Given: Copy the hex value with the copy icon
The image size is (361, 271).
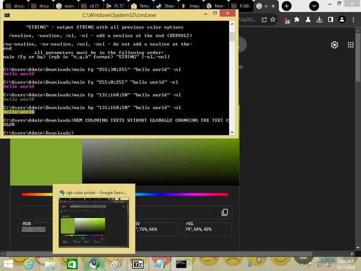Looking at the screenshot, I should point(225,212).
